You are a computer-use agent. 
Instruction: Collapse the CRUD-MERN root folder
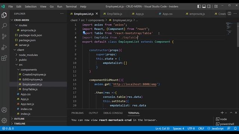click(x=12, y=20)
